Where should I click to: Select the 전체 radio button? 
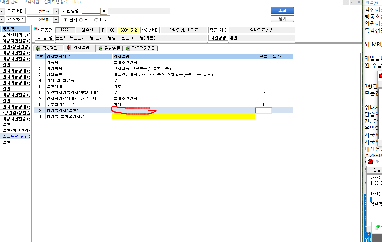[65, 20]
